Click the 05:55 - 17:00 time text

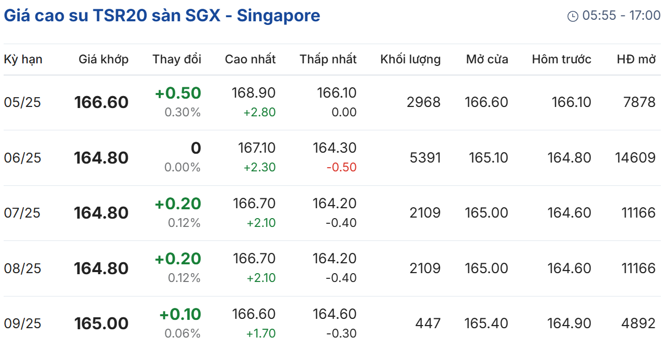[621, 16]
